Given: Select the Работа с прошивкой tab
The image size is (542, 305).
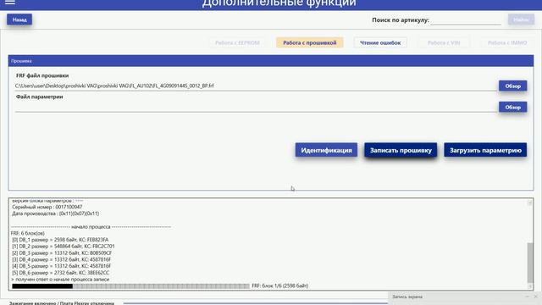Looking at the screenshot, I should click(x=310, y=43).
